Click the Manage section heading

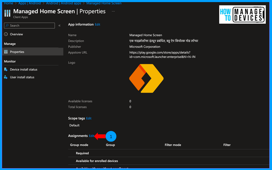click(10, 44)
